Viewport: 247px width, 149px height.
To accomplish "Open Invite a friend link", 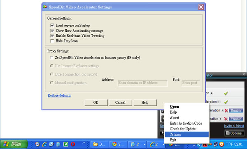I will coord(234,126).
